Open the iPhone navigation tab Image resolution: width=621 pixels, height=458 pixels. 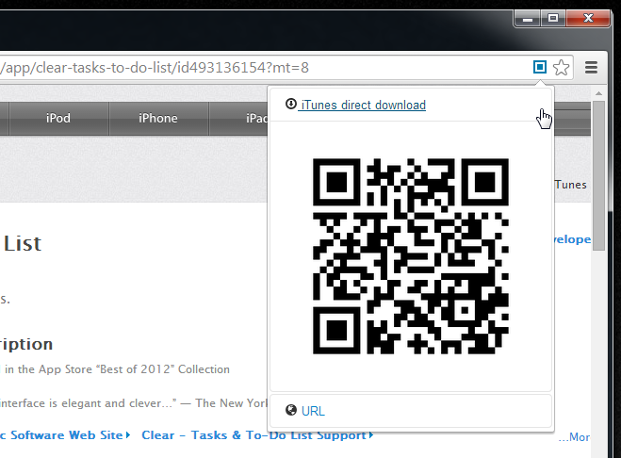(x=158, y=119)
